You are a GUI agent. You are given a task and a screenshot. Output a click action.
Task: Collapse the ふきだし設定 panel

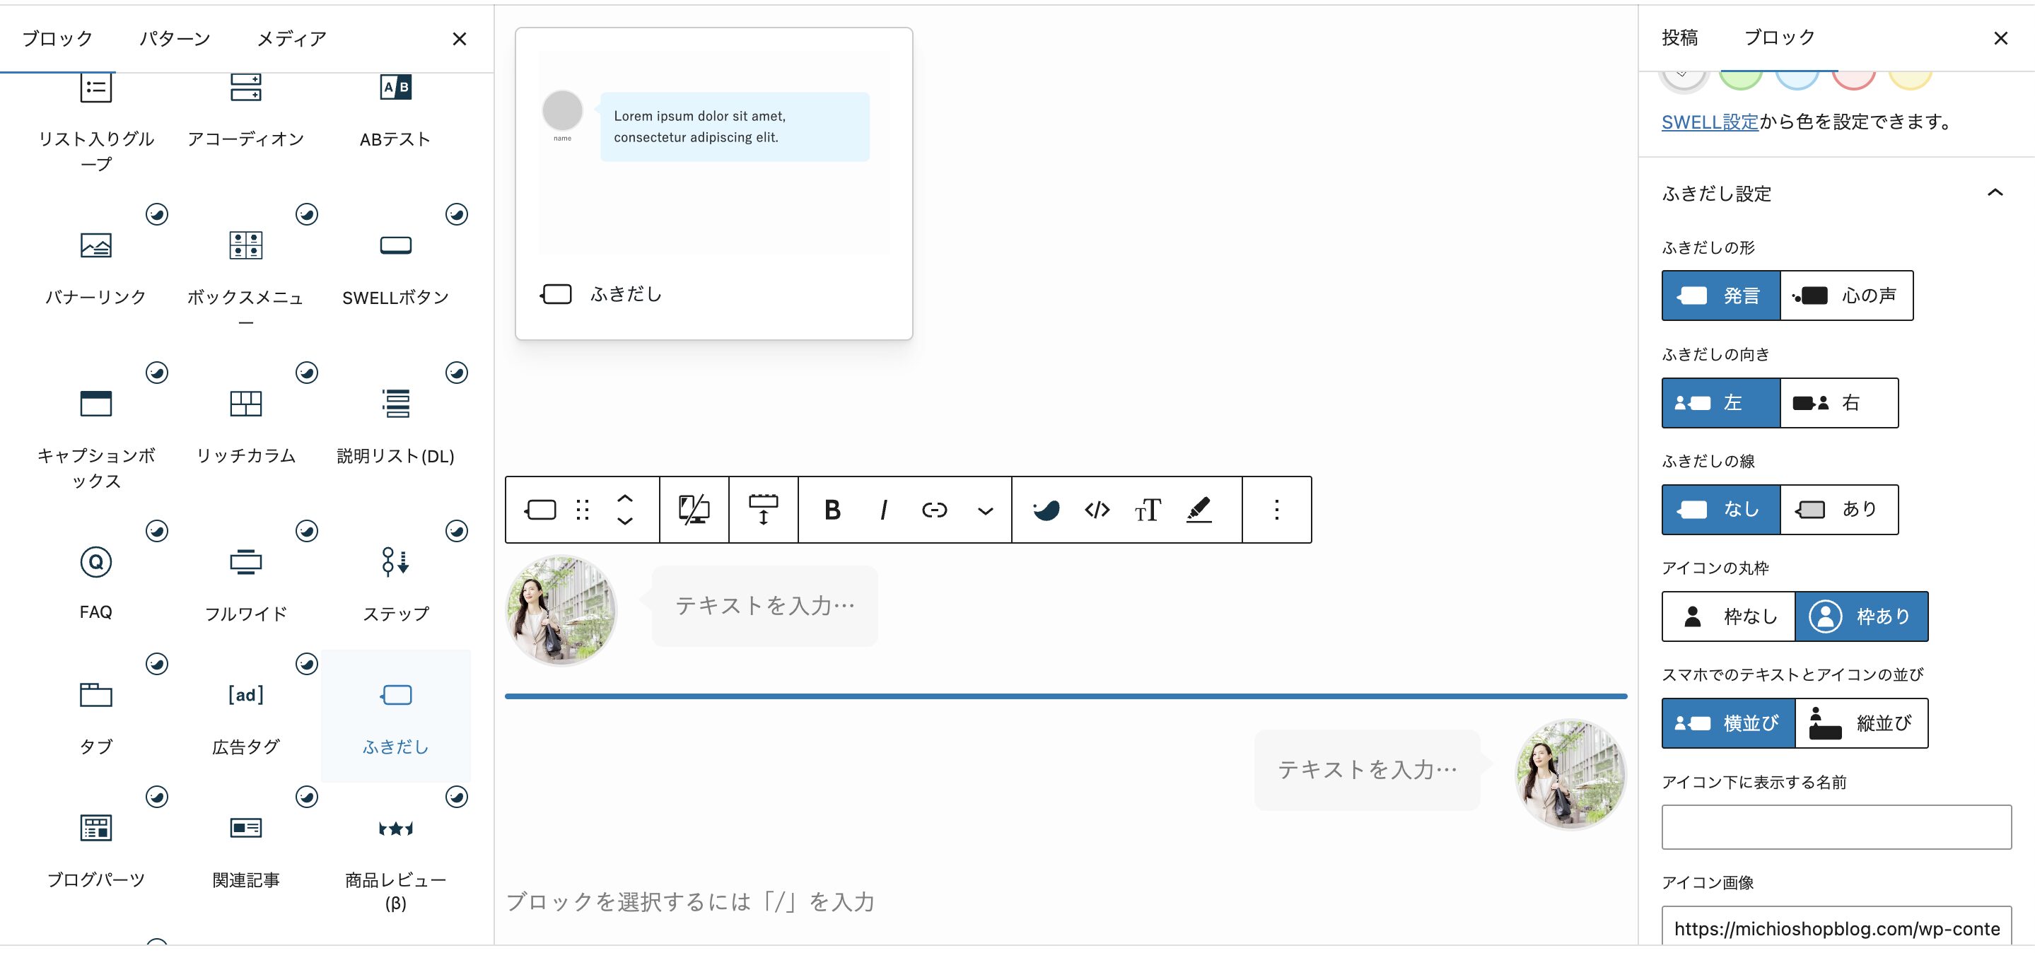[1995, 193]
